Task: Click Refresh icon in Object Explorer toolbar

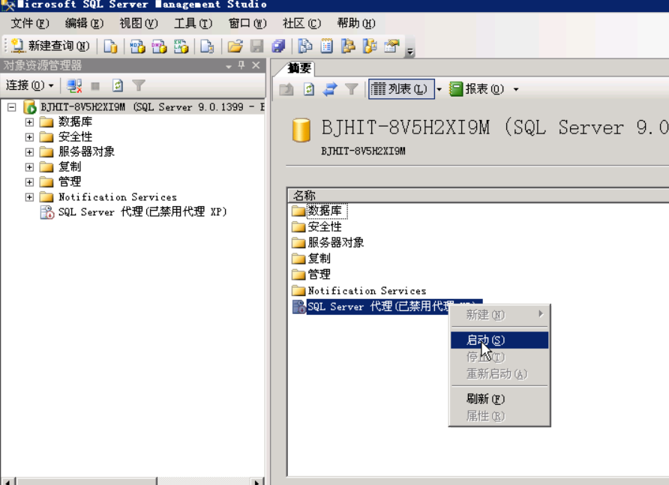Action: [x=118, y=85]
